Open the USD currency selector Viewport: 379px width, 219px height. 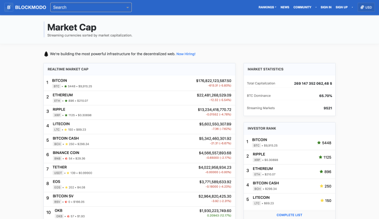366,7
